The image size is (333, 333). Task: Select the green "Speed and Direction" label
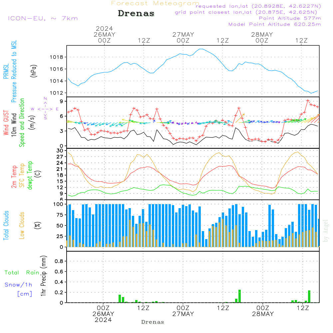(22, 123)
